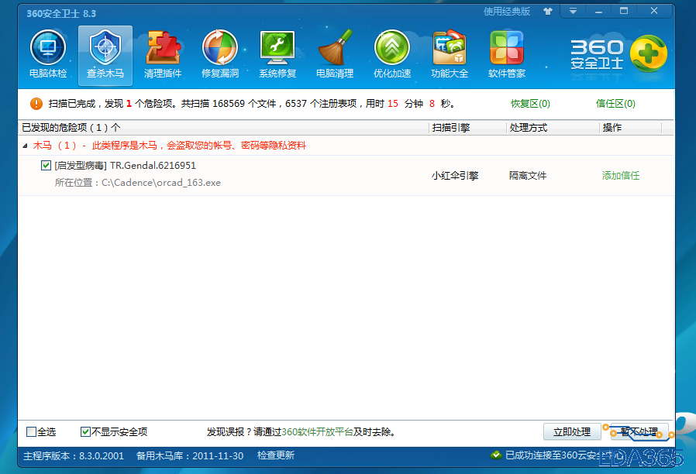The height and width of the screenshot is (474, 696).
Task: Uncheck 不显示安全项 checkbox
Action: coord(85,432)
